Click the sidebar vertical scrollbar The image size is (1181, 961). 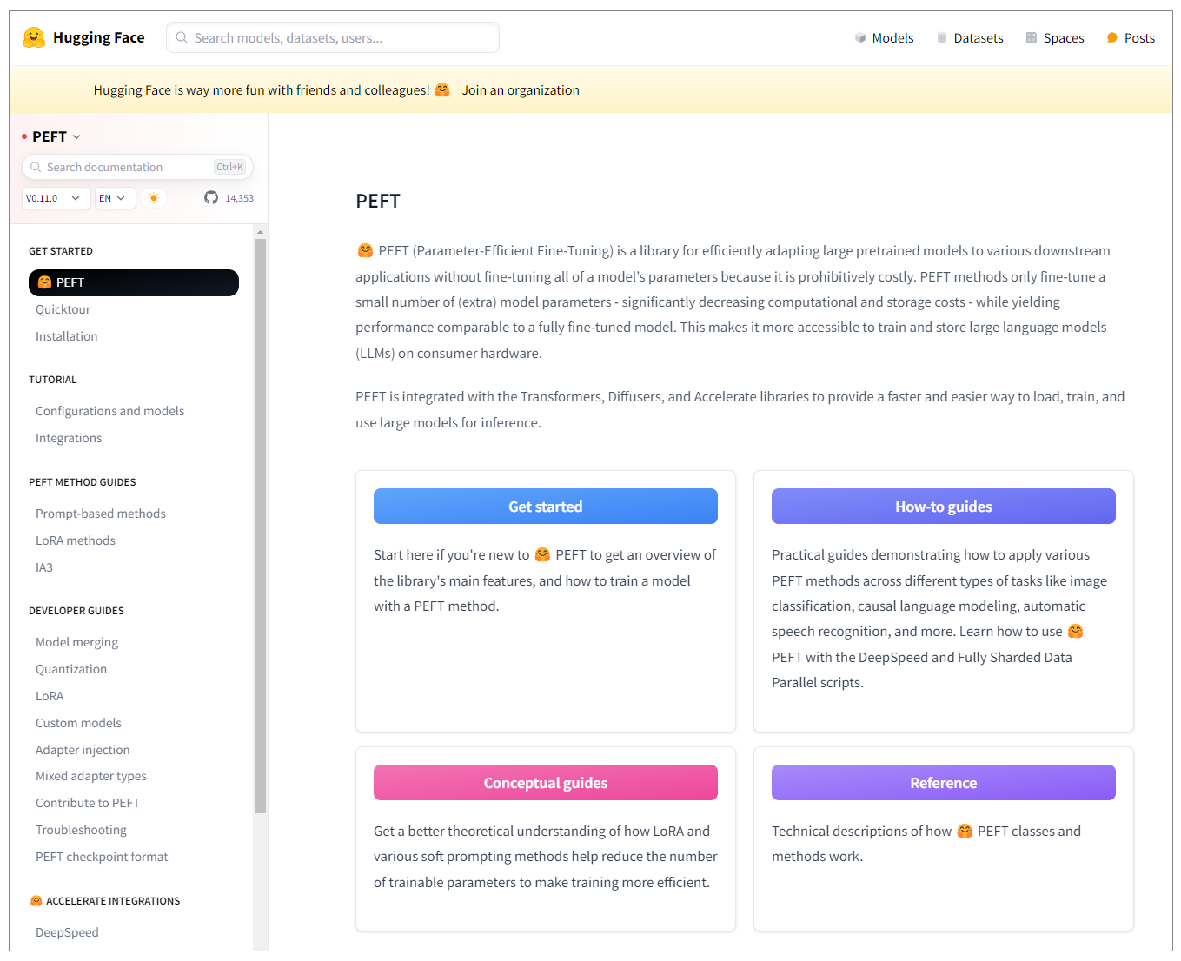[x=260, y=521]
